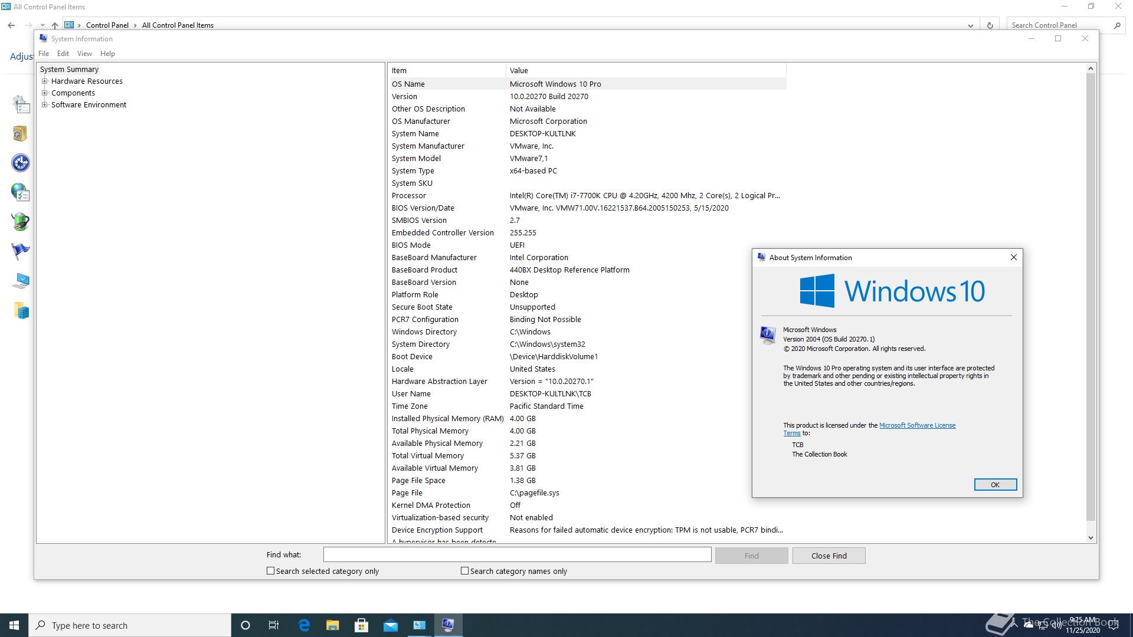The width and height of the screenshot is (1133, 637).
Task: Open the Help menu
Action: [107, 54]
